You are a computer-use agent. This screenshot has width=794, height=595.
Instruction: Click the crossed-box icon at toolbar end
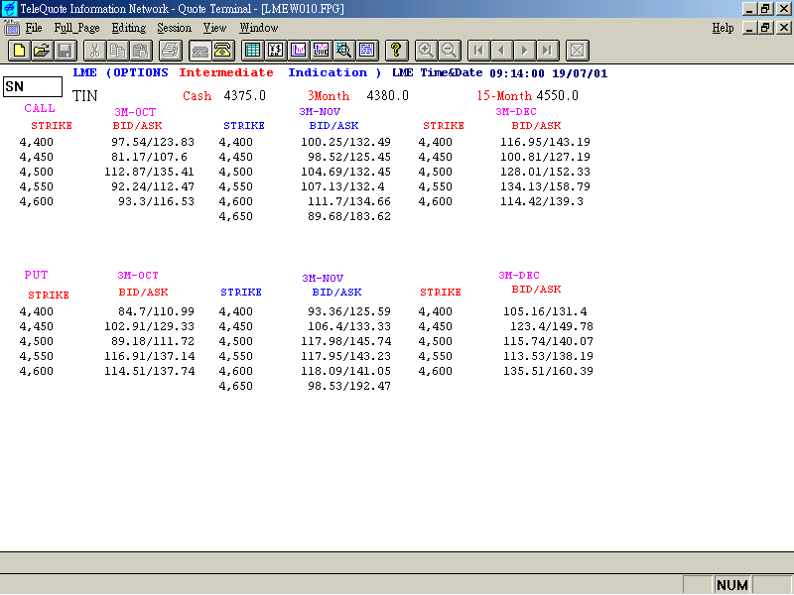[578, 51]
